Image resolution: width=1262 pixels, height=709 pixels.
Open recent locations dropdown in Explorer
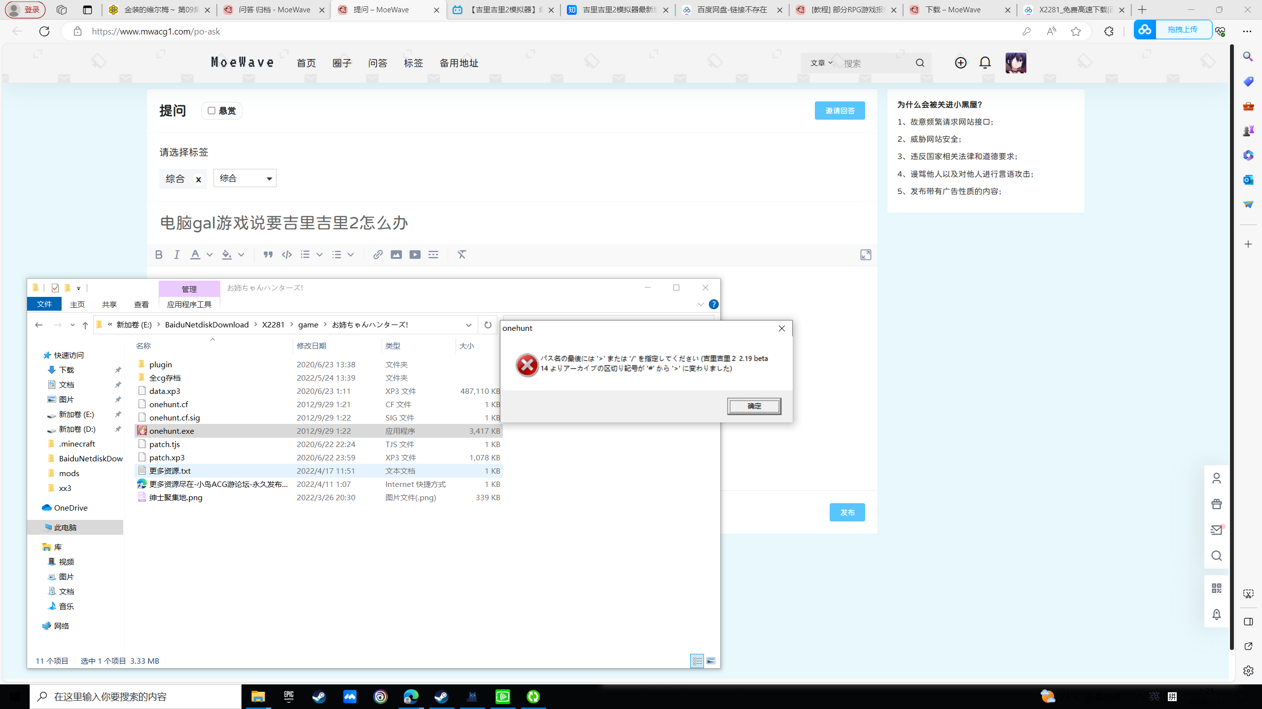click(72, 325)
